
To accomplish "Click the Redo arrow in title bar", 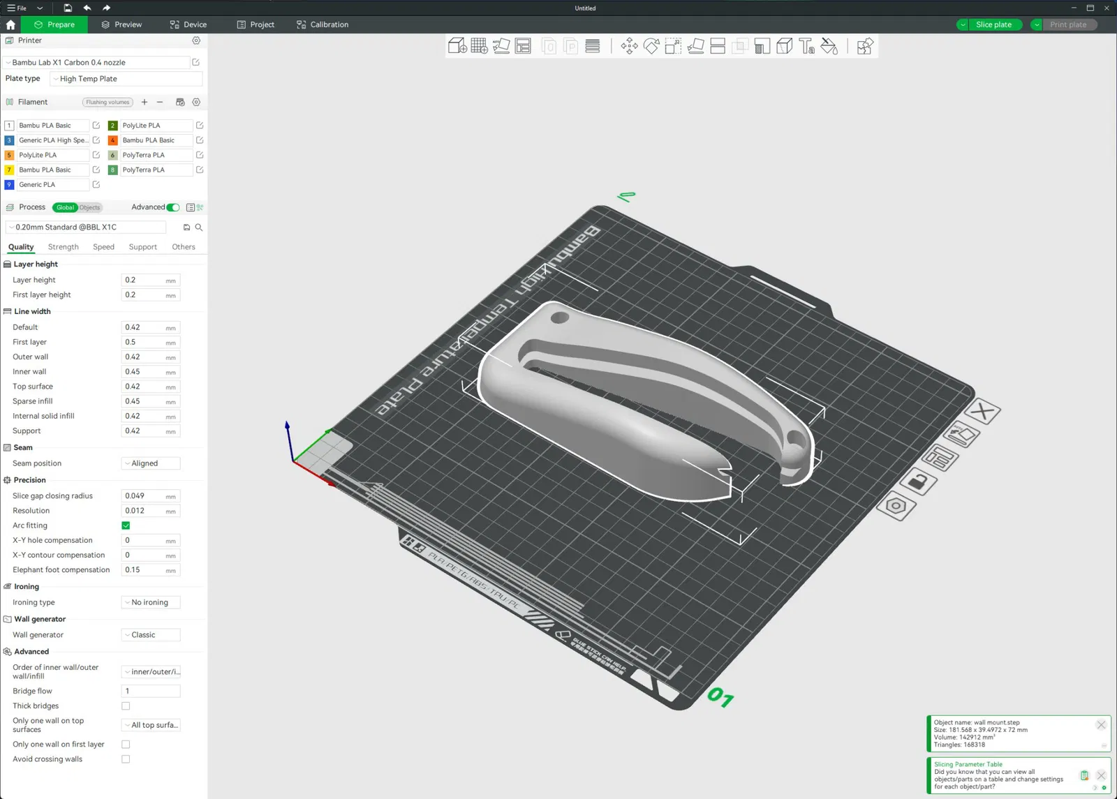I will pos(107,8).
